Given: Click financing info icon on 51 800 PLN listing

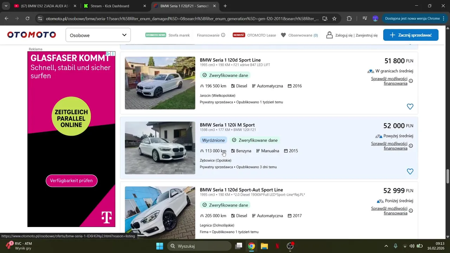Looking at the screenshot, I should pyautogui.click(x=411, y=81).
